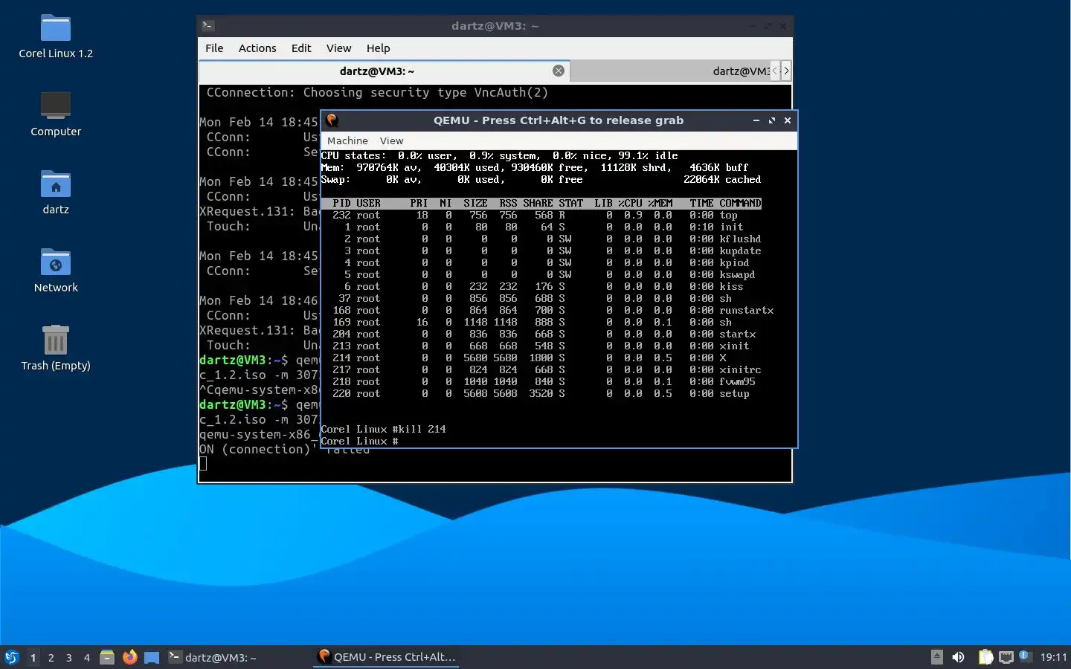Open the network connection tray icon

pyautogui.click(x=1006, y=657)
